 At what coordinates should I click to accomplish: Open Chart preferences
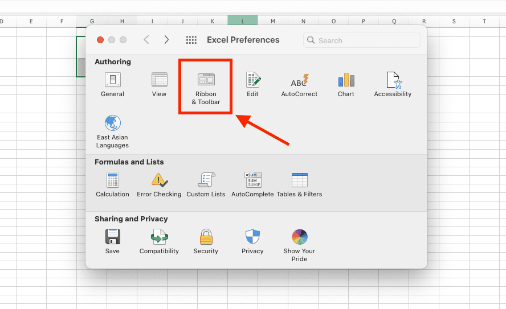346,85
